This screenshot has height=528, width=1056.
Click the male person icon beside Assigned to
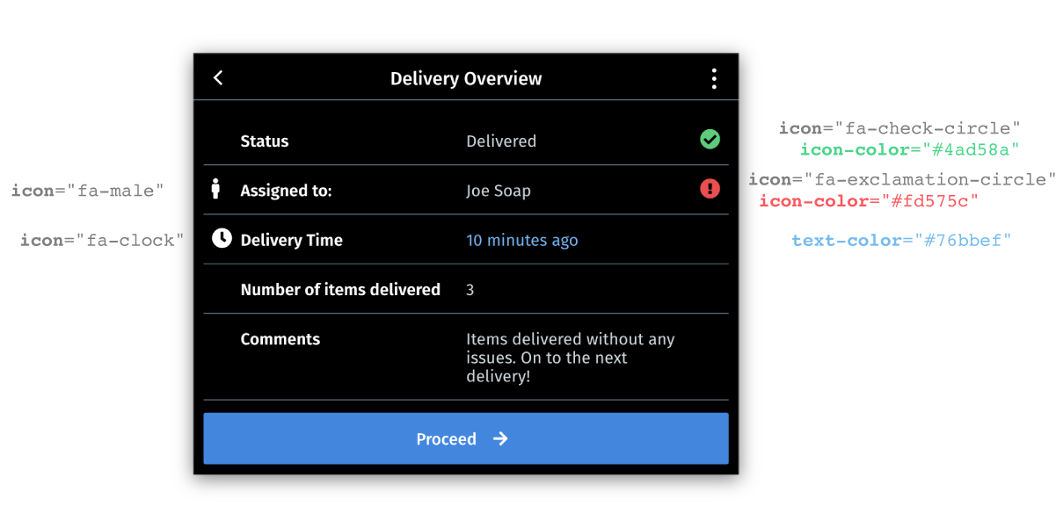point(215,189)
